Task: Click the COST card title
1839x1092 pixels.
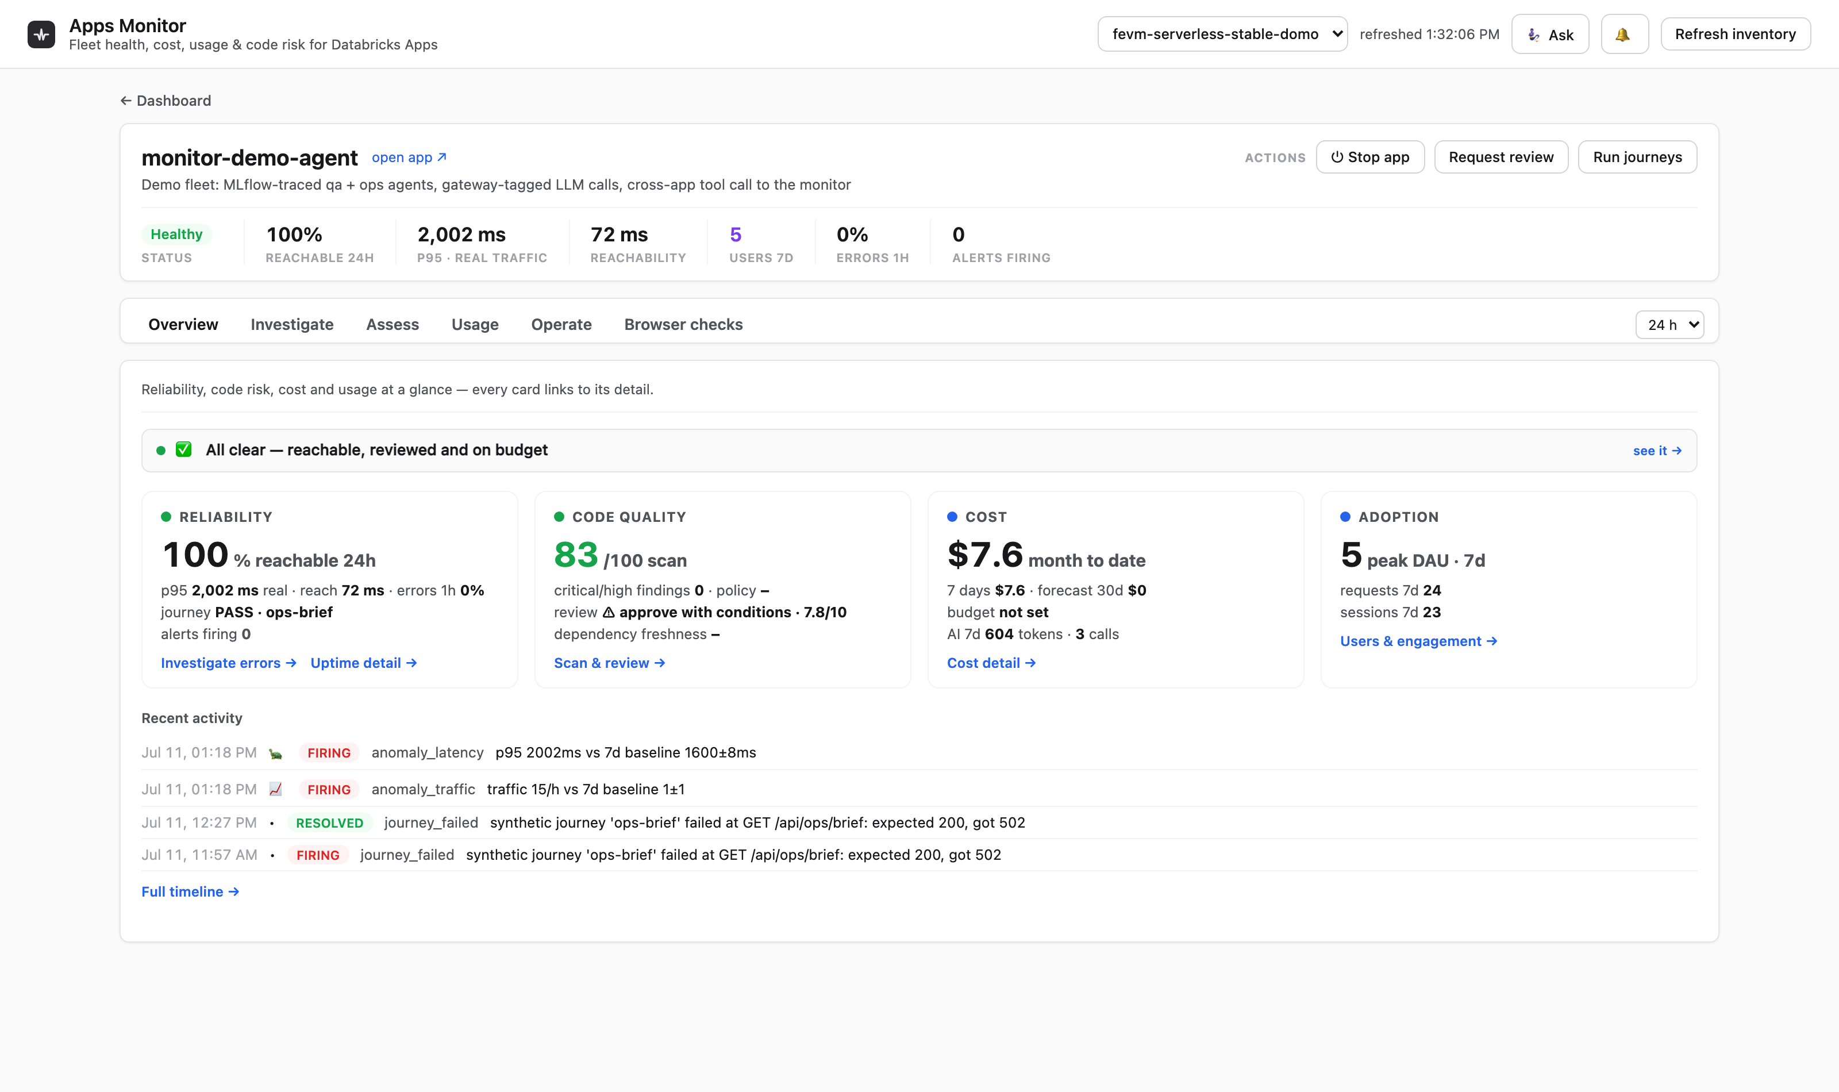Action: (x=986, y=517)
